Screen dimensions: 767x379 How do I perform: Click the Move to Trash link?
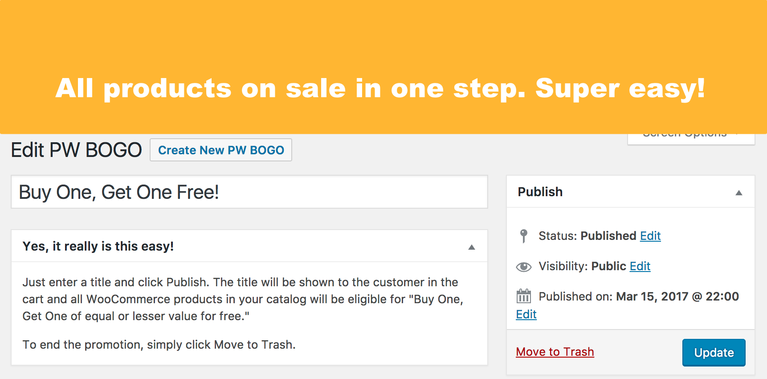click(x=555, y=352)
